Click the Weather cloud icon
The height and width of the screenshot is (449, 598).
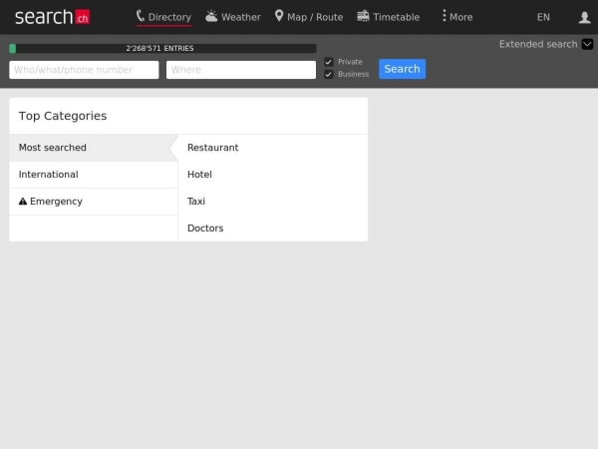click(211, 16)
